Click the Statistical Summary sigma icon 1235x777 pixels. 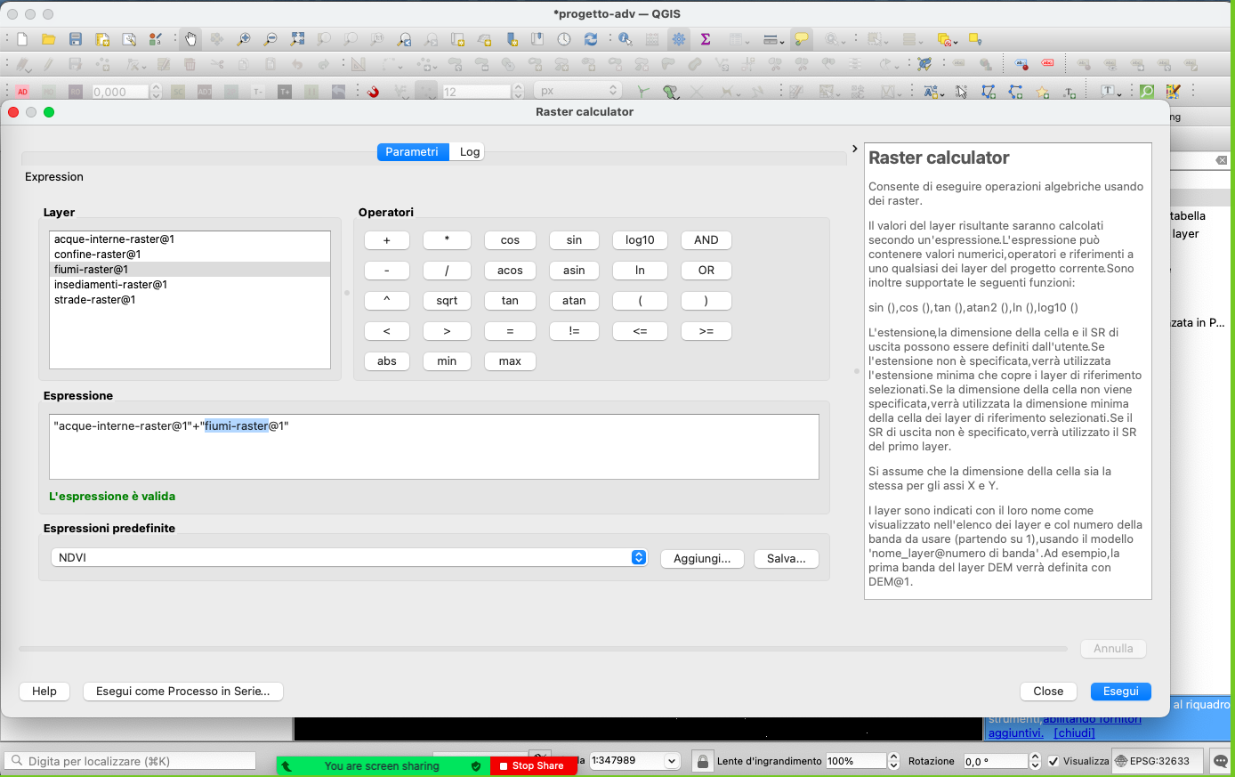(x=706, y=39)
